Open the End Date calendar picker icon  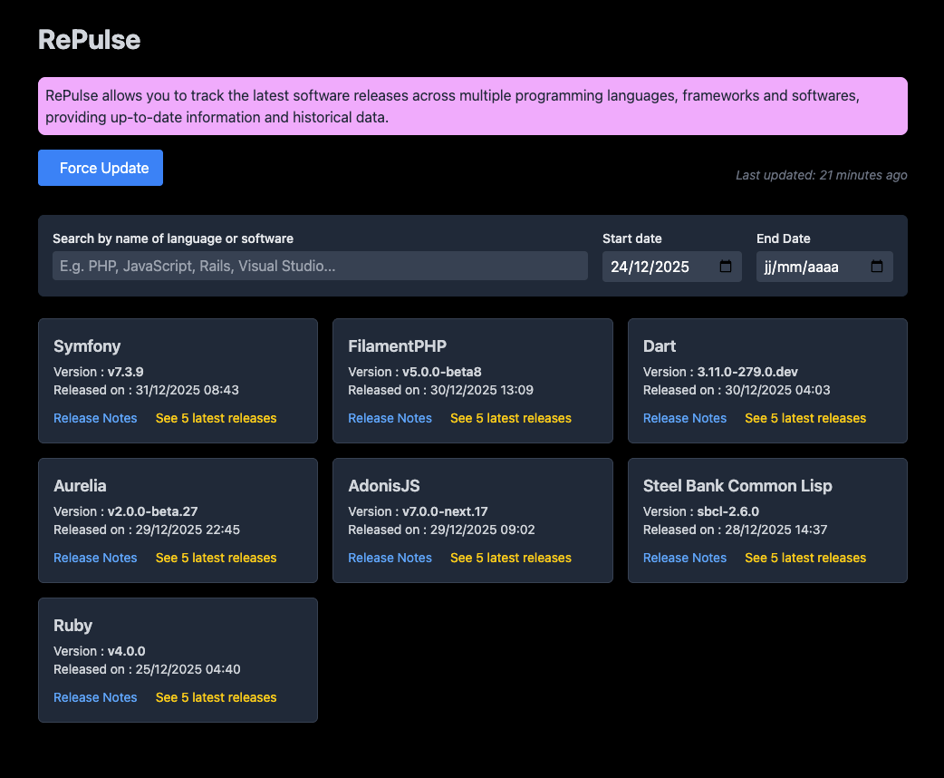coord(877,267)
